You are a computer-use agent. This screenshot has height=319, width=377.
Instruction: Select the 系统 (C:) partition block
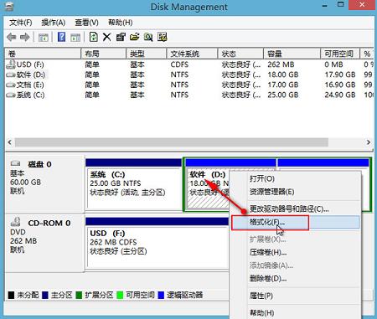tap(133, 184)
